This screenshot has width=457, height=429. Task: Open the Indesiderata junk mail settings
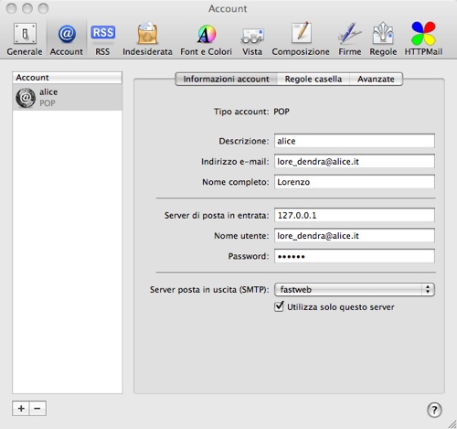147,39
